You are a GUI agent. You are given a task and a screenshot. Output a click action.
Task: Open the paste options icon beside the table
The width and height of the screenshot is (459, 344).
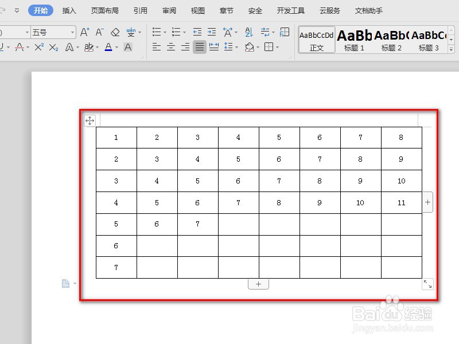click(66, 283)
